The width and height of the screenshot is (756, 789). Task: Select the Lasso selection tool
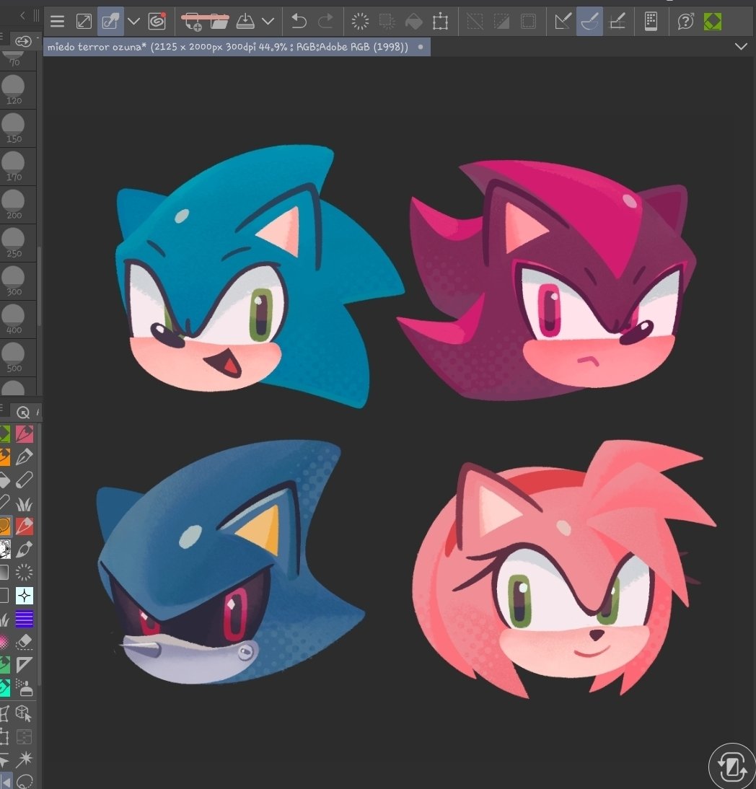[24, 782]
